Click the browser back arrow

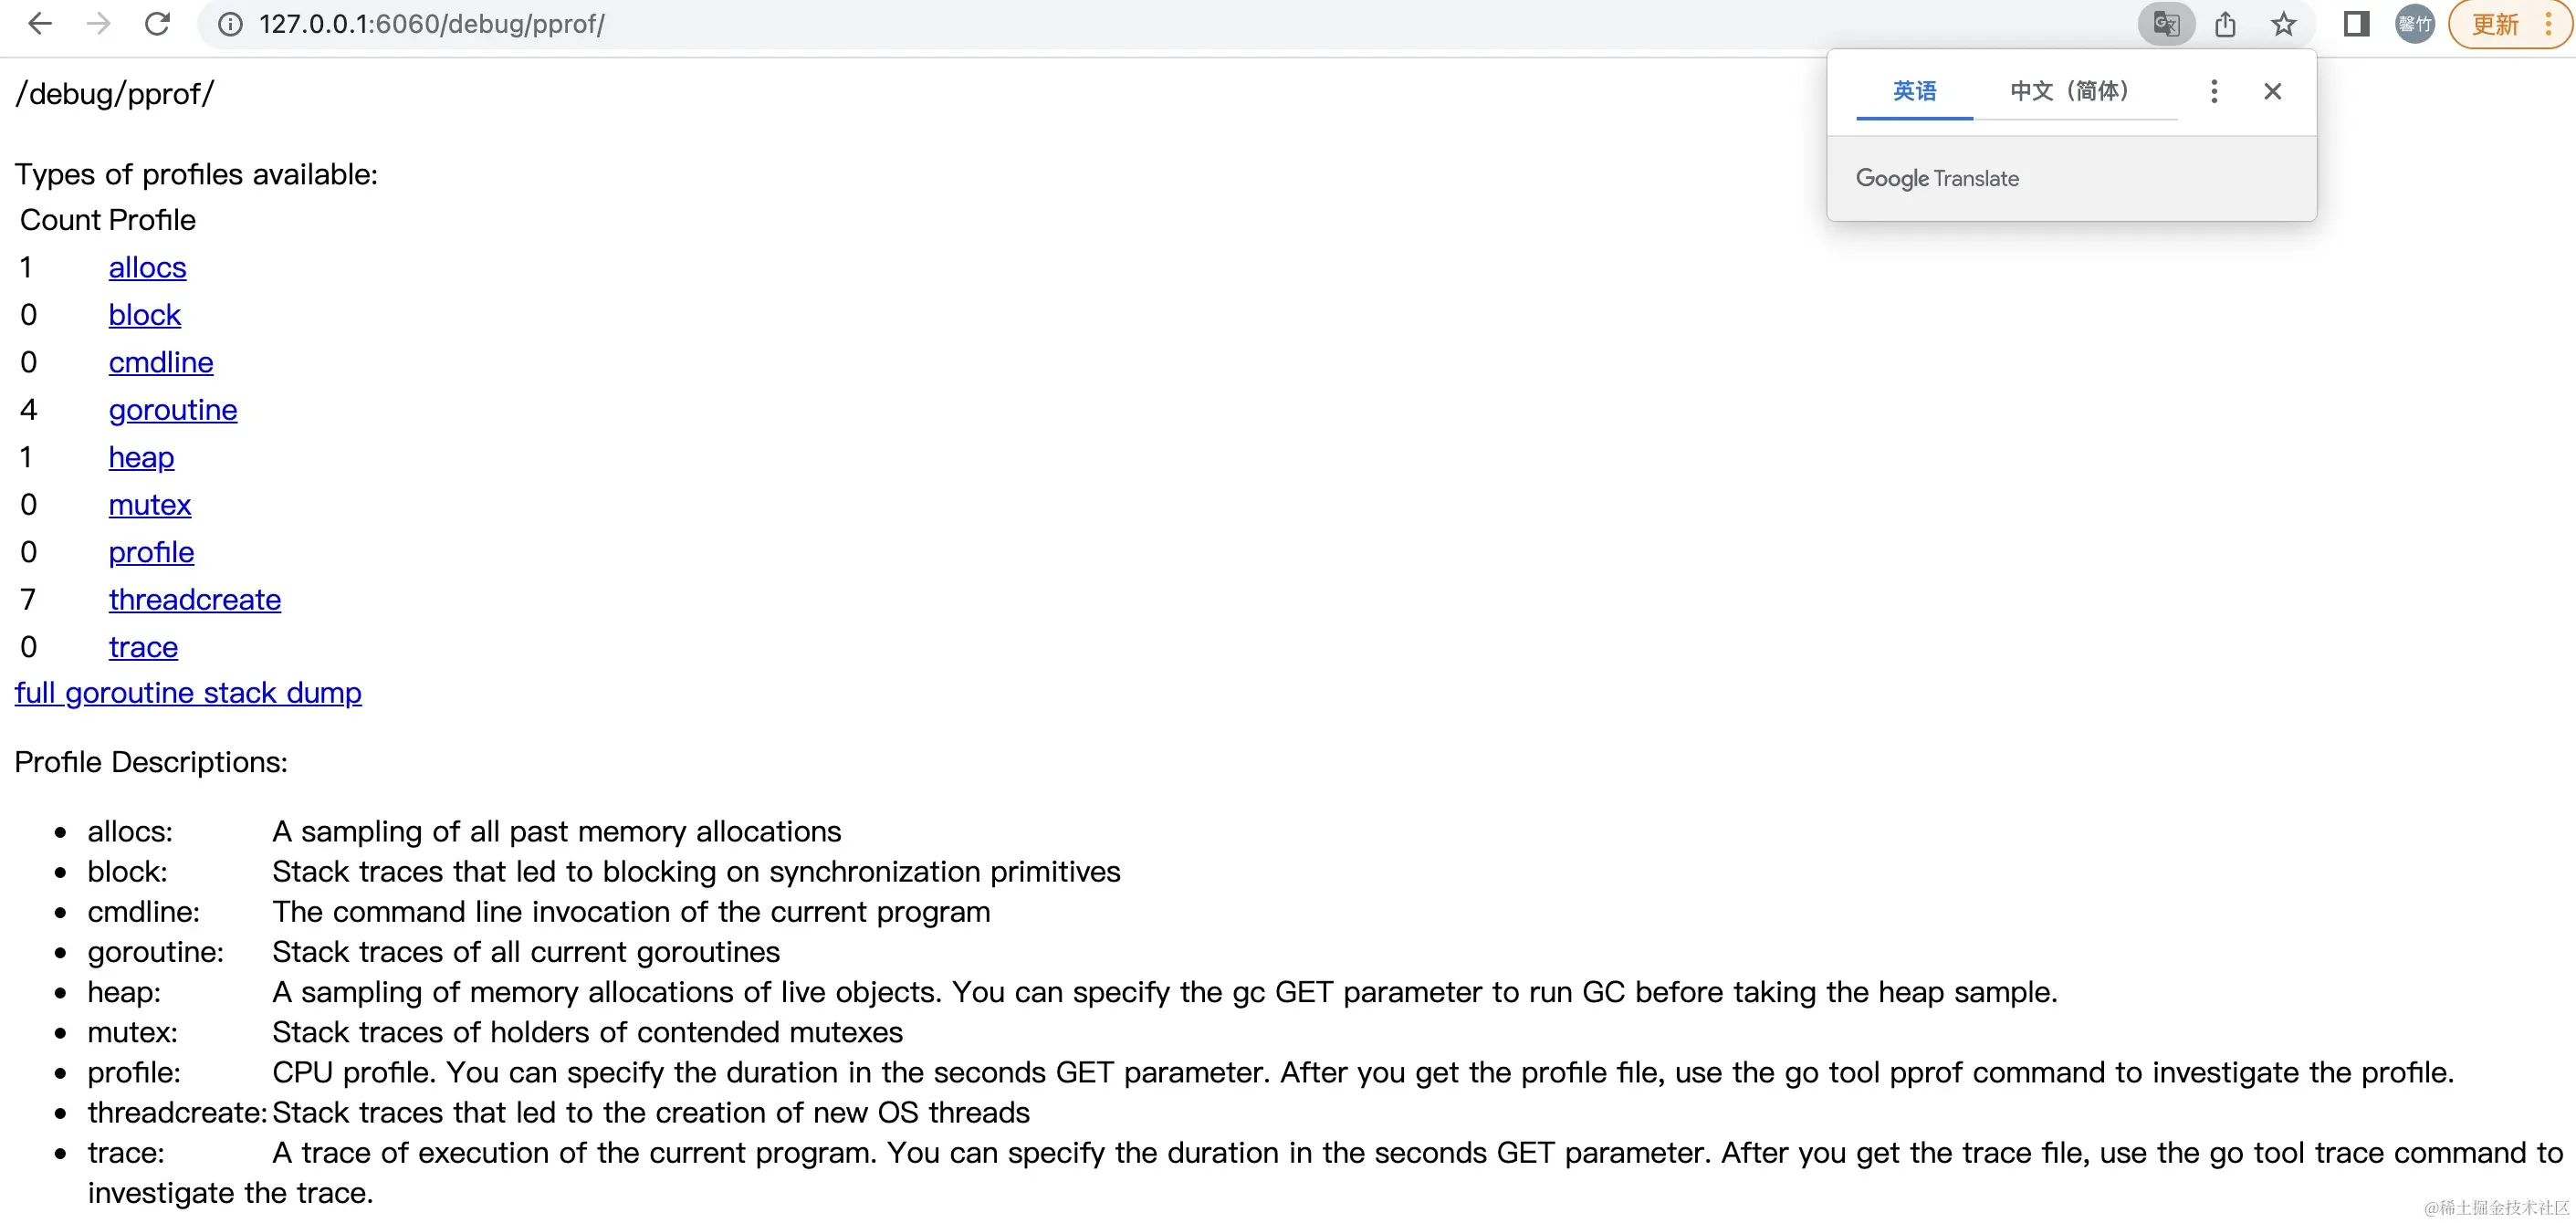[x=39, y=24]
